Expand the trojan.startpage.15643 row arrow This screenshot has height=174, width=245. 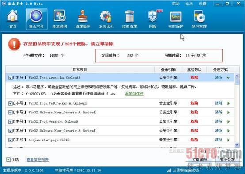pos(229,140)
